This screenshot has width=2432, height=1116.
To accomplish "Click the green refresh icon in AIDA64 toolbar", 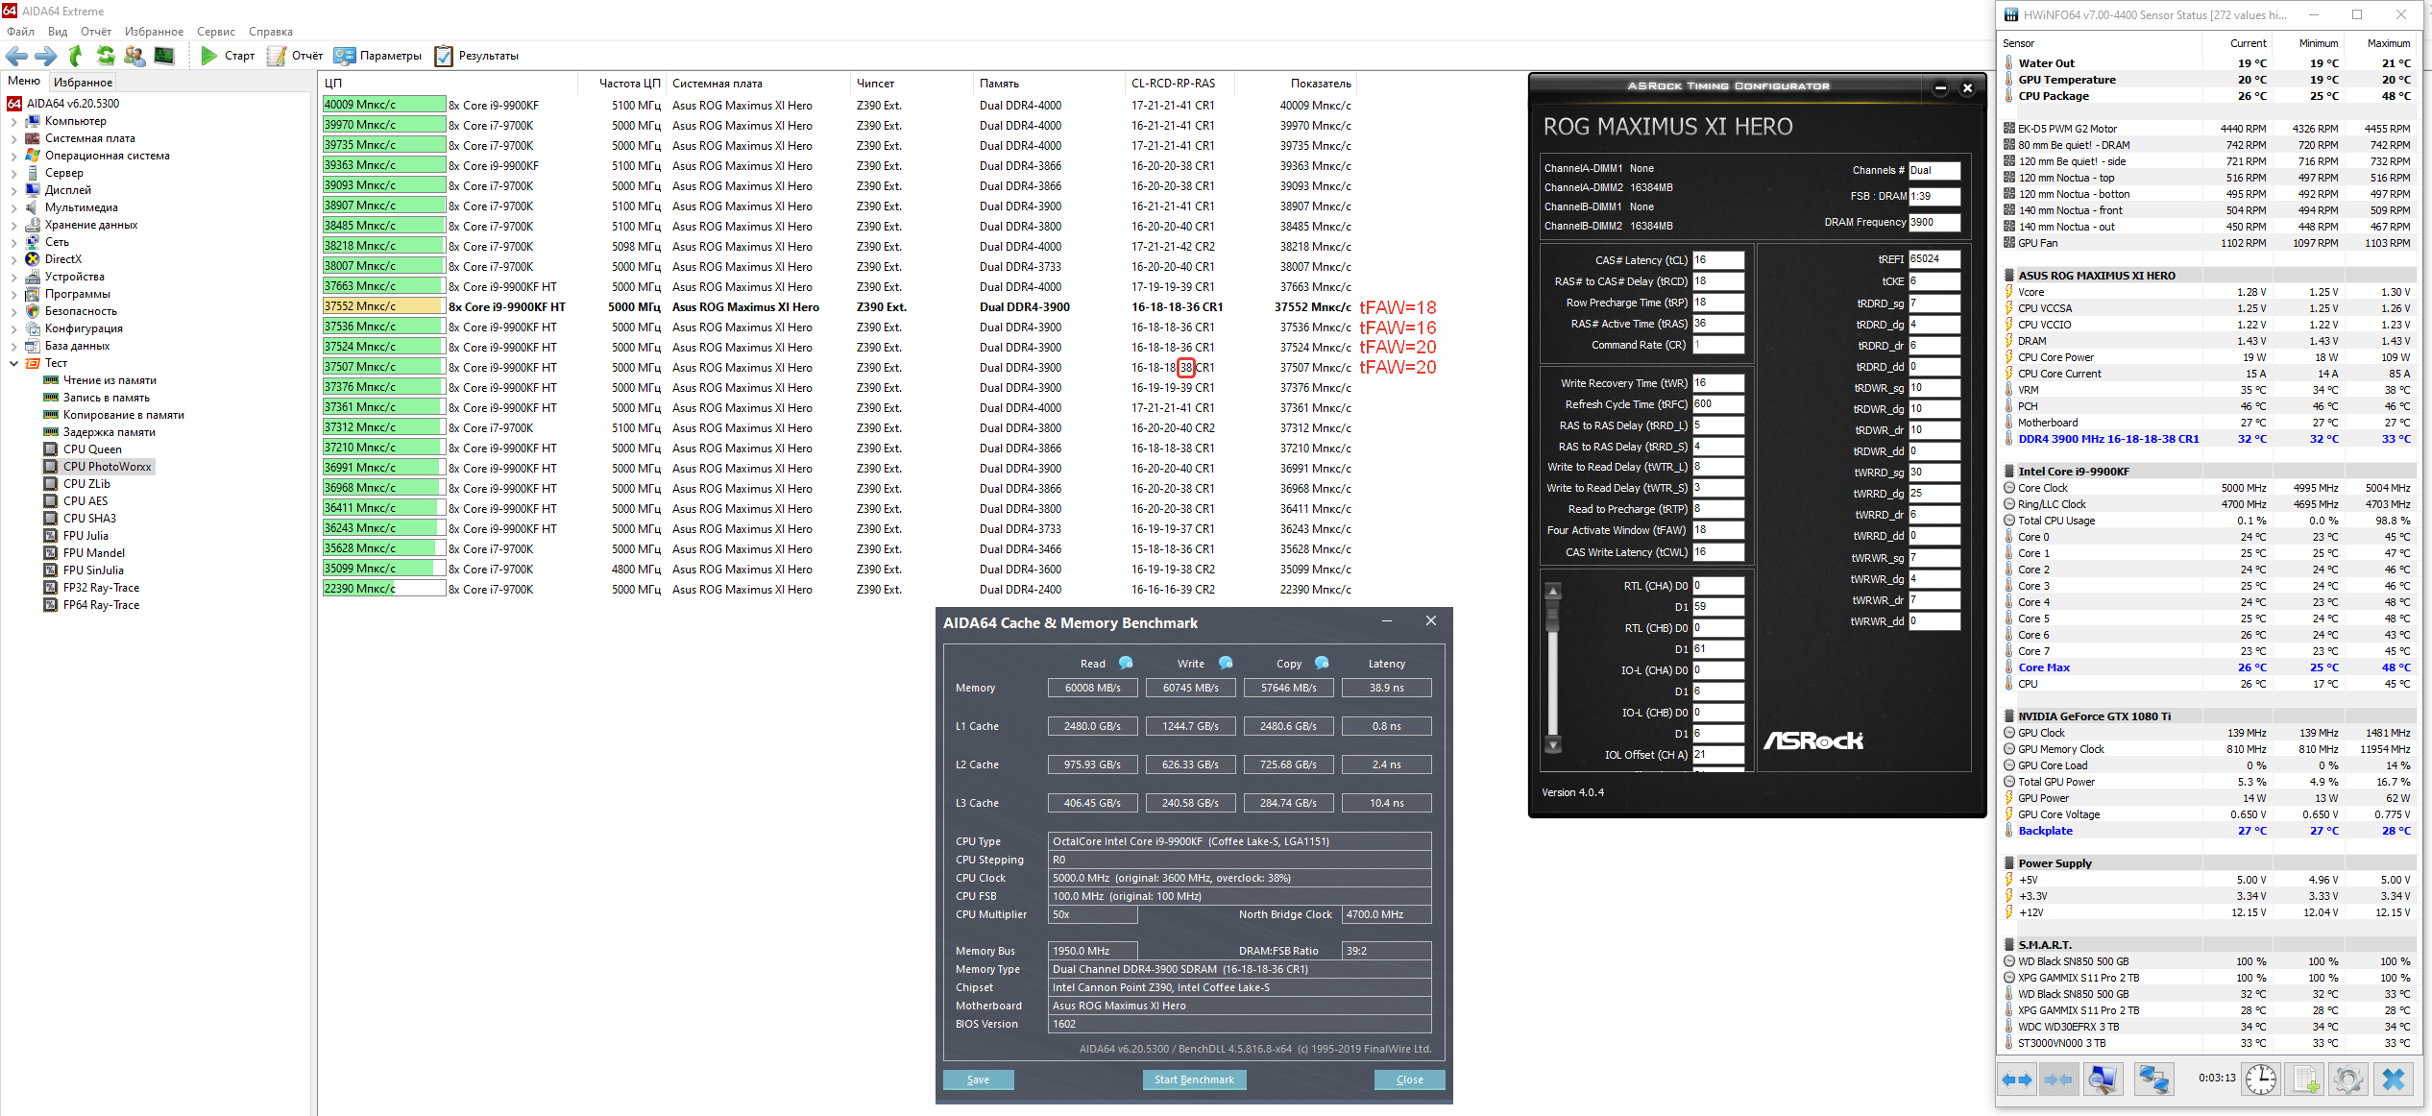I will 106,56.
